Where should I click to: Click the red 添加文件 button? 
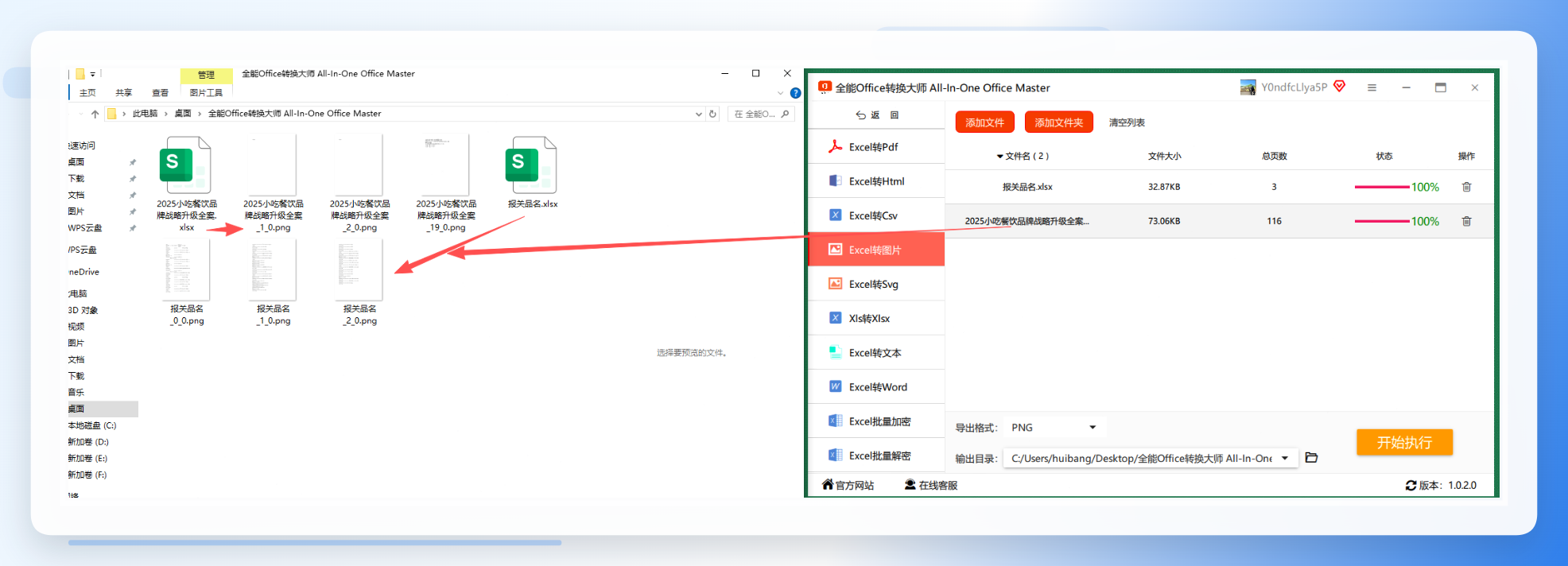click(x=984, y=122)
